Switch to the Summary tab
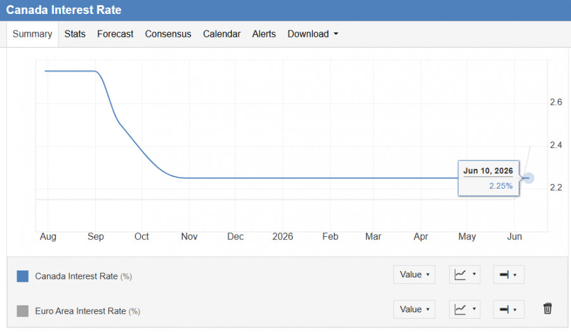Viewport: 571px width, 332px height. pyautogui.click(x=32, y=34)
